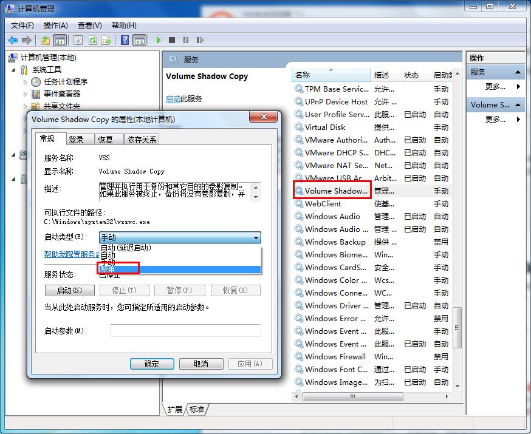Sort by the 描述 column header
The width and height of the screenshot is (531, 434).
point(386,75)
